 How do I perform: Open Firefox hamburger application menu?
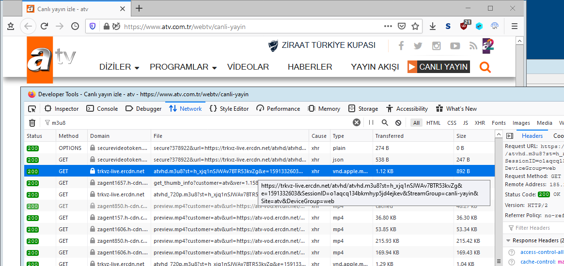click(x=515, y=26)
